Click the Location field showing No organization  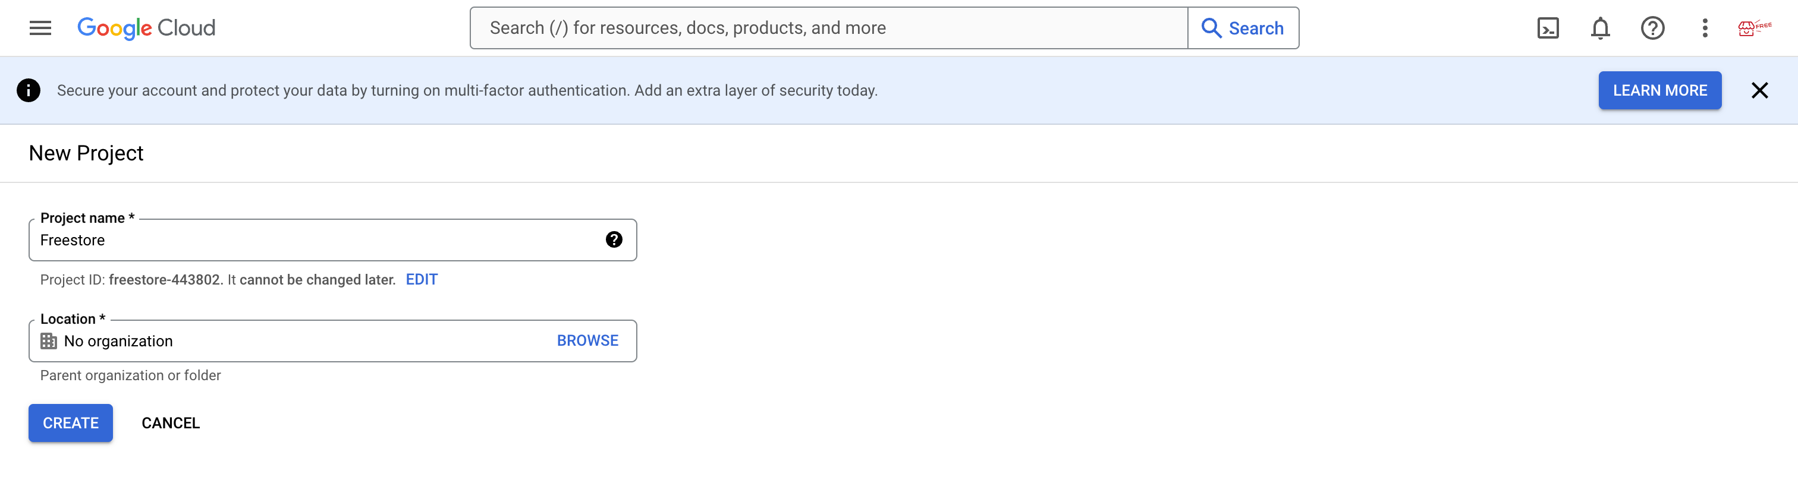click(293, 341)
